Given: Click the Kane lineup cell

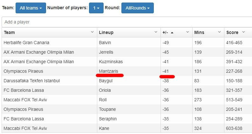Looking at the screenshot, I should pos(104,128).
